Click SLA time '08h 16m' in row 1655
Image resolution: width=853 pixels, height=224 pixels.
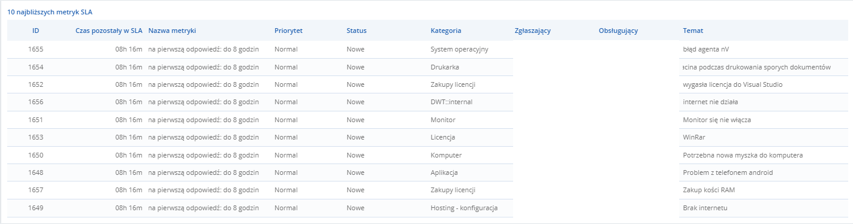(x=129, y=49)
